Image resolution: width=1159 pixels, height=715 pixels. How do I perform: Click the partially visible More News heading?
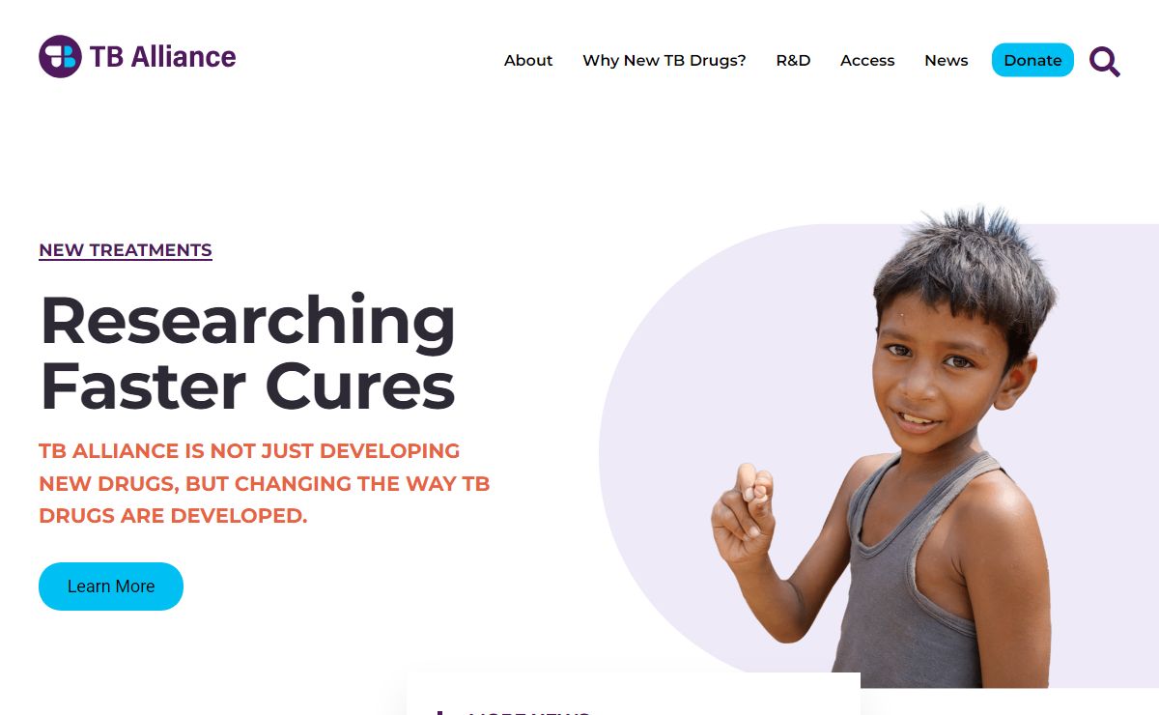click(x=528, y=711)
